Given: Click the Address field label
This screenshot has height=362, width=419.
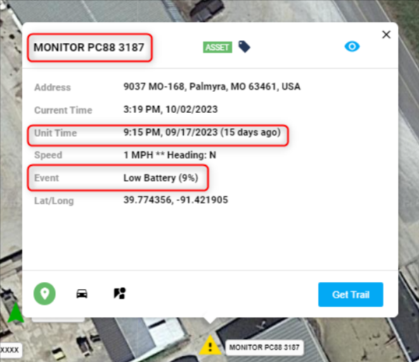Looking at the screenshot, I should coord(53,87).
